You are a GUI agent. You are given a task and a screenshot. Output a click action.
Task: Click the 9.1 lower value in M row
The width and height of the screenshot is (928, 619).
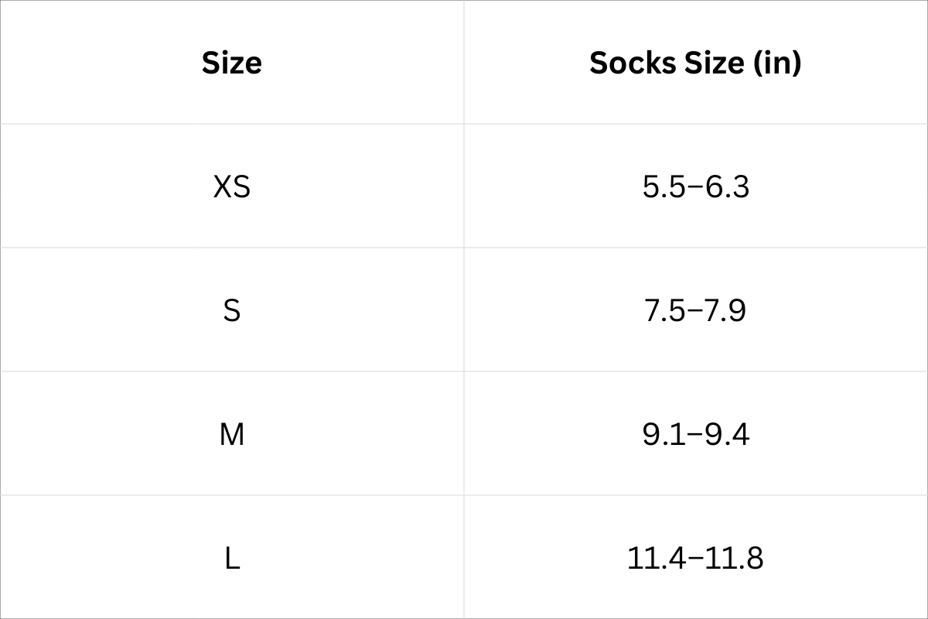[x=663, y=434]
